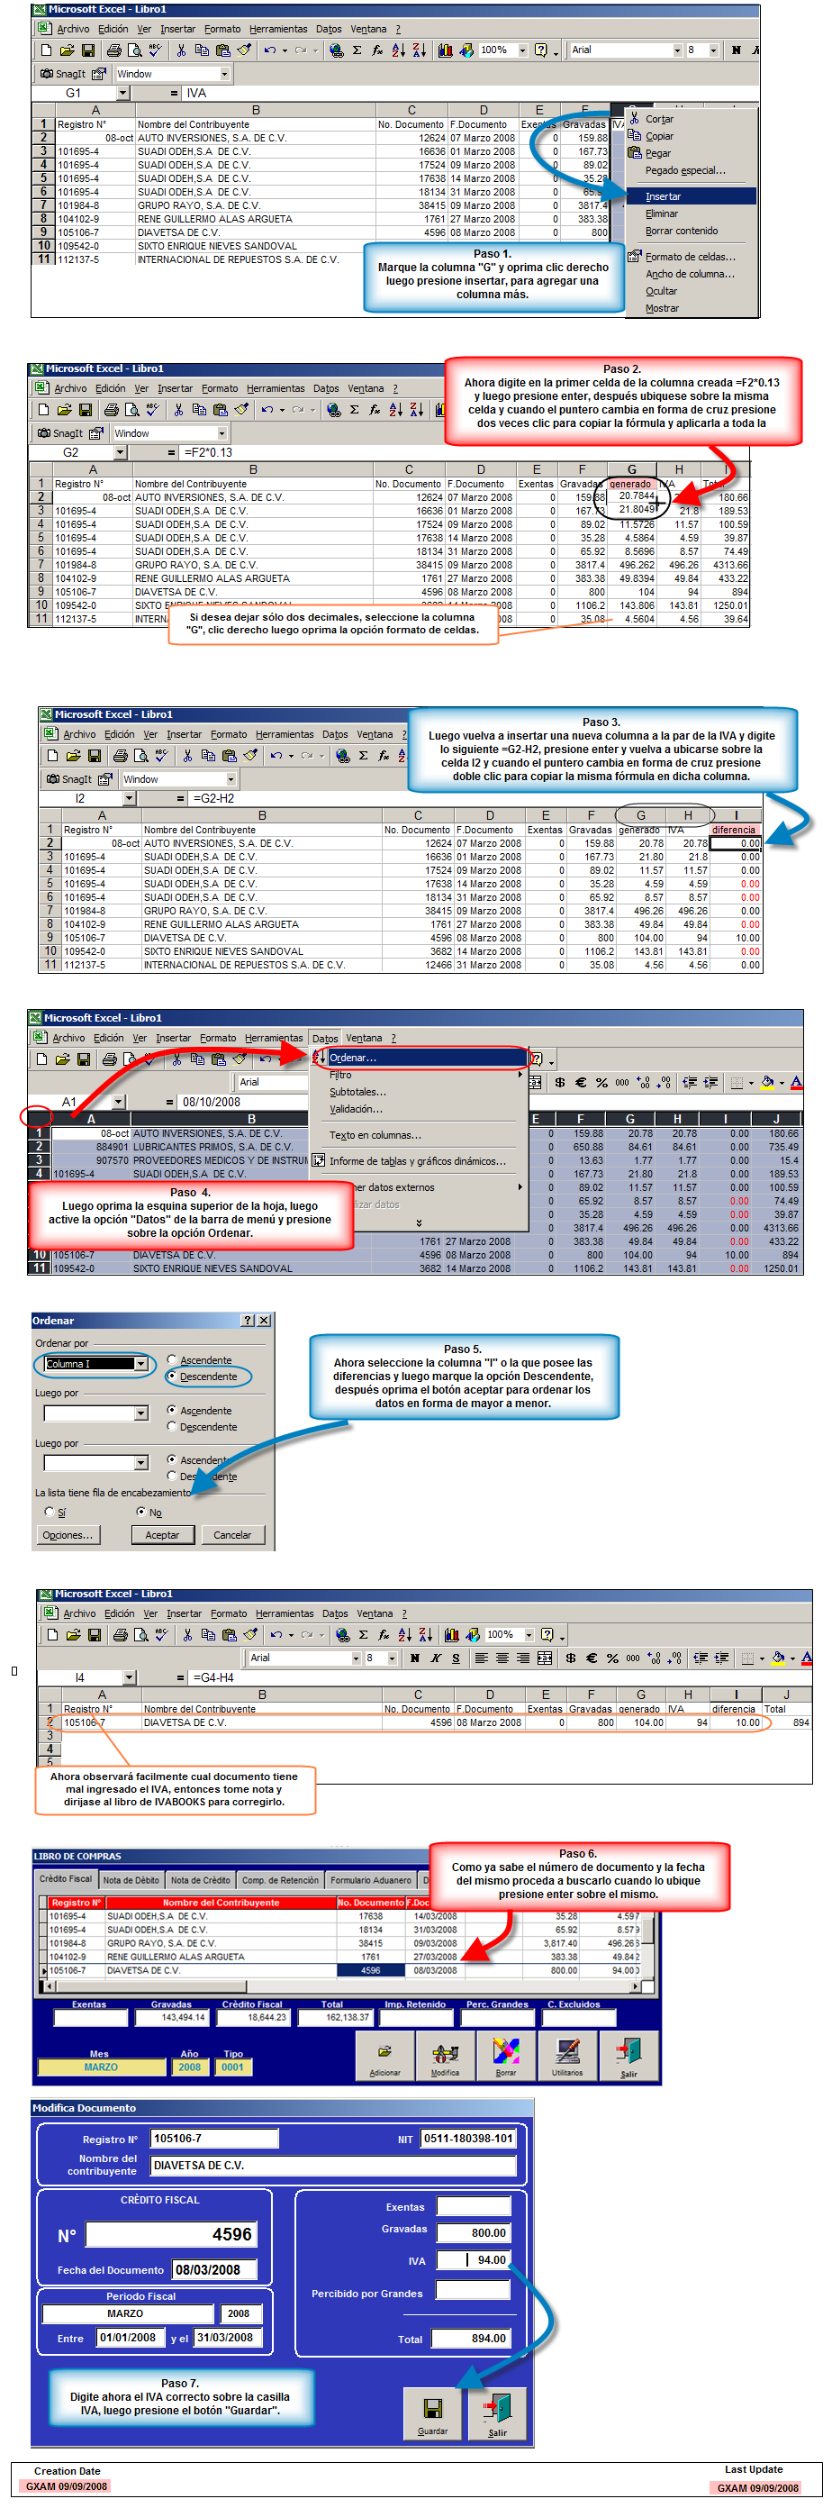The image size is (832, 2517).
Task: Select the Sí header row radio button
Action: tap(49, 1512)
